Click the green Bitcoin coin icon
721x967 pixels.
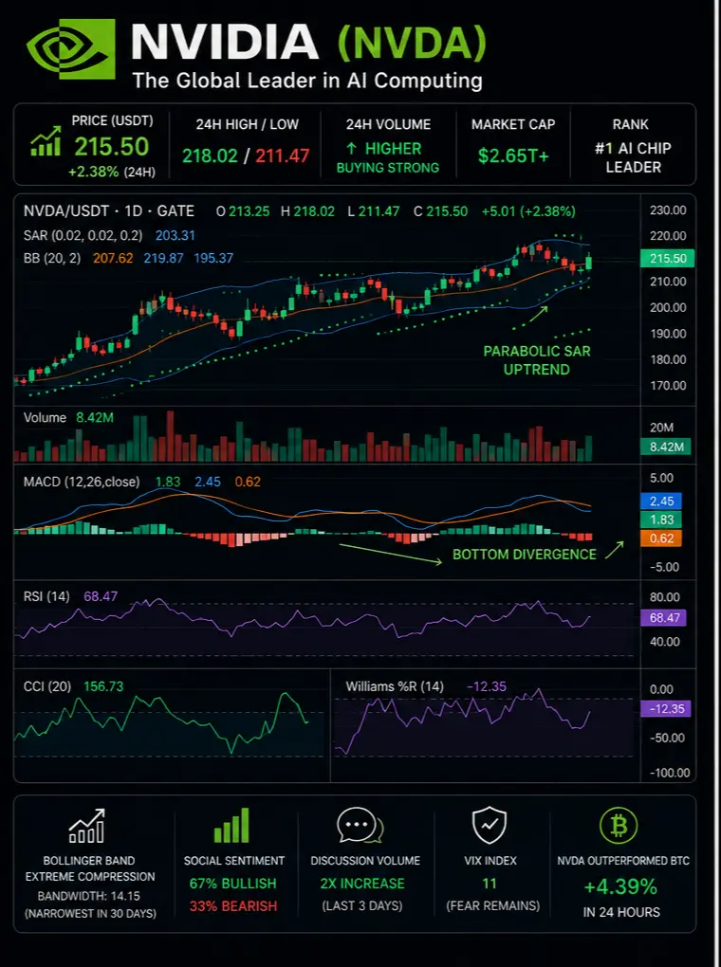619,826
